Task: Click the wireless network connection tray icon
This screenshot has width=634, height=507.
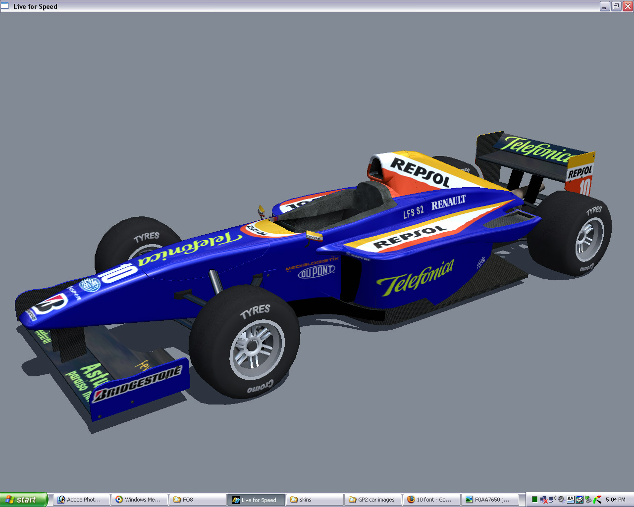Action: pos(552,499)
